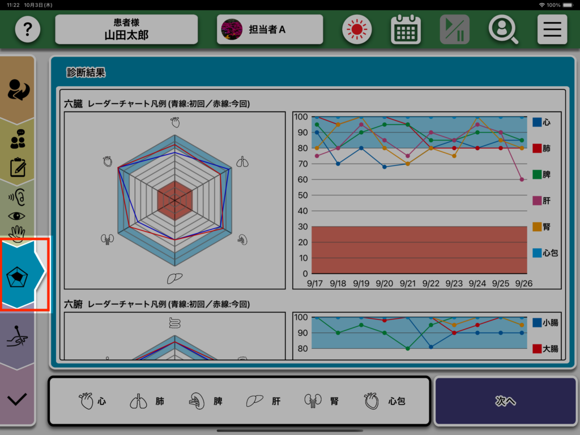Viewport: 580px width, 435px height.
Task: Open the 担当者A staff selector
Action: (x=270, y=29)
